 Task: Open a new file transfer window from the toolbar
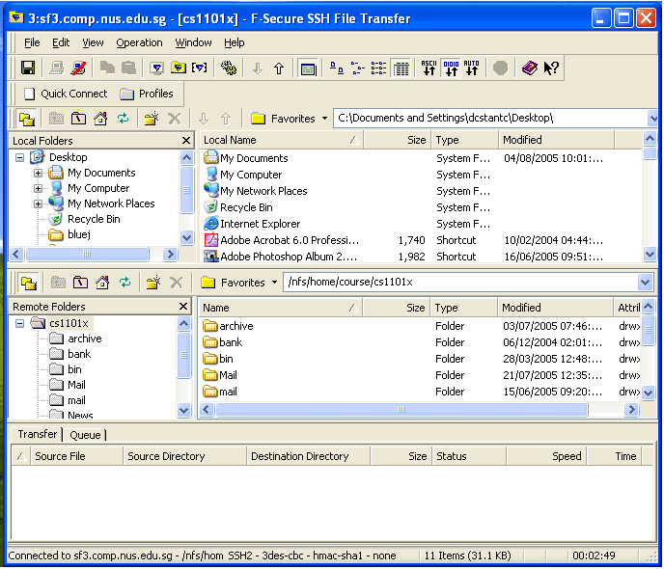[179, 68]
